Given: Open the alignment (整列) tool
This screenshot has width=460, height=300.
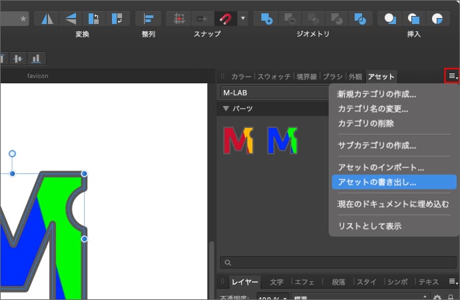Looking at the screenshot, I should click(x=149, y=18).
